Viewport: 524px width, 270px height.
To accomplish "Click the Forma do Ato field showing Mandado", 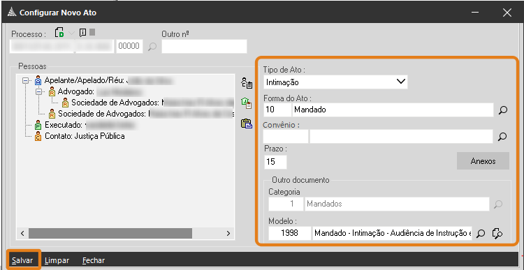I will coord(393,110).
